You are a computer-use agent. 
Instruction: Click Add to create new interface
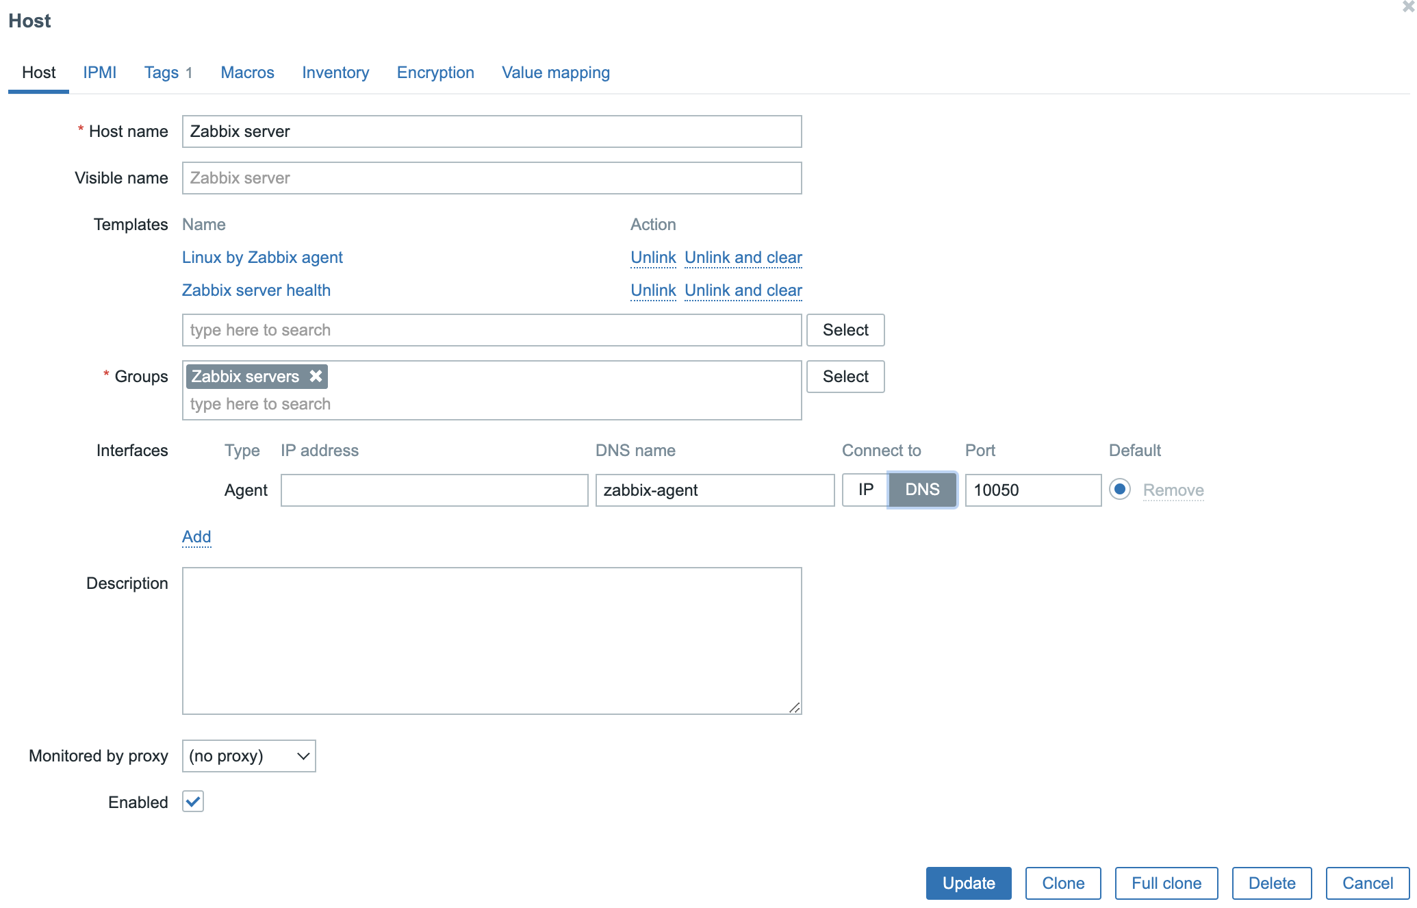point(196,537)
